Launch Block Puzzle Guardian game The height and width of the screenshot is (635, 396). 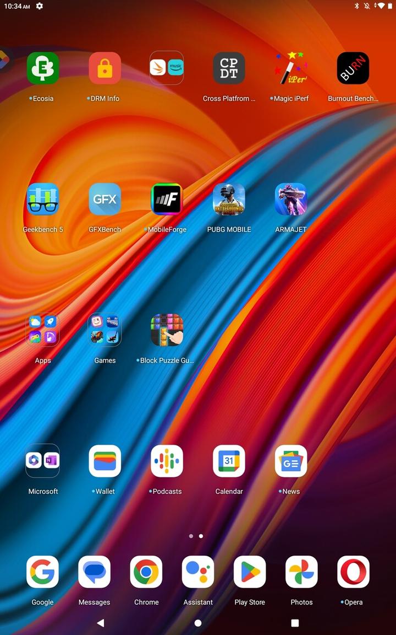click(x=167, y=330)
